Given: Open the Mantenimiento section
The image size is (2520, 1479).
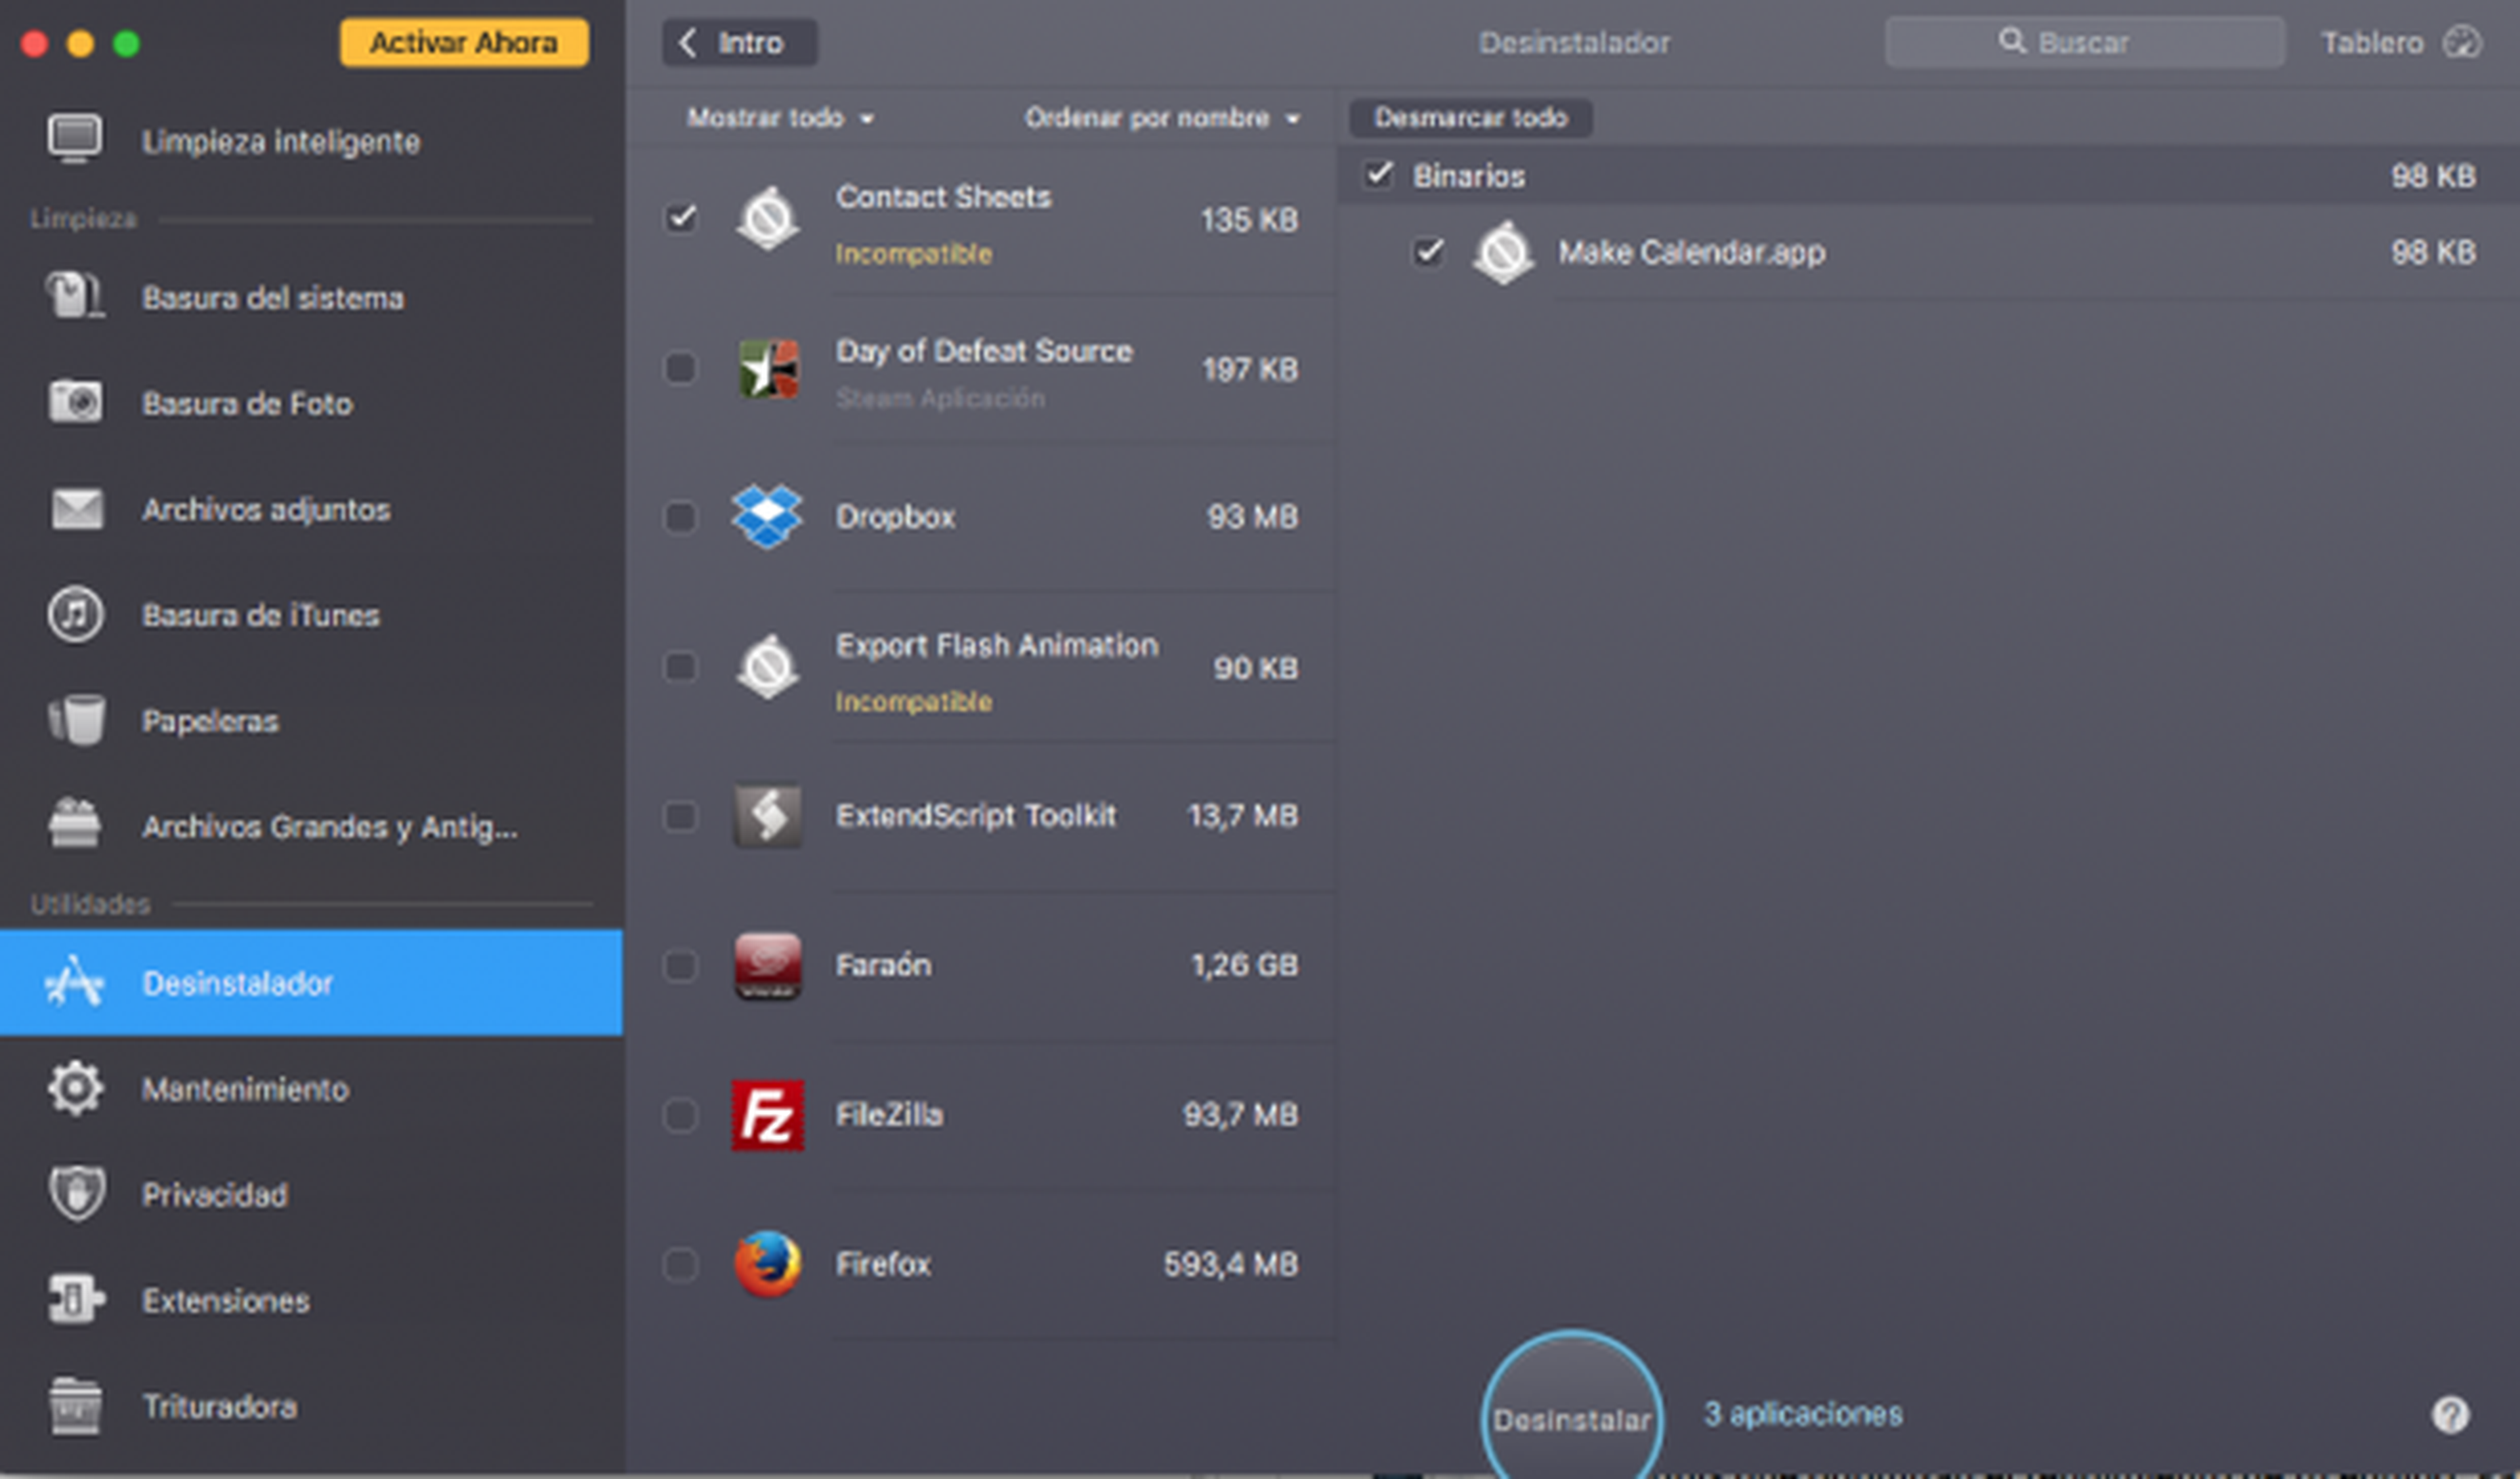Looking at the screenshot, I should coord(311,1088).
